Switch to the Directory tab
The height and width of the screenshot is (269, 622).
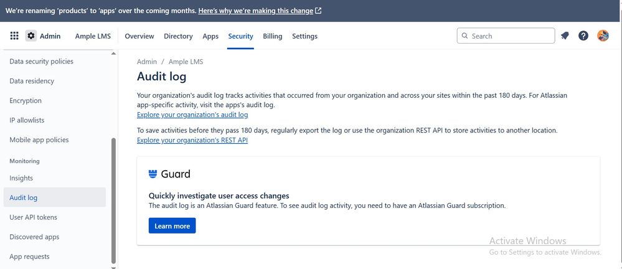point(178,36)
